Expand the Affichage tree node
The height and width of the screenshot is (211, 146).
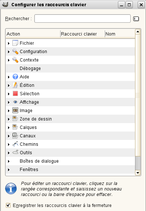coord(9,102)
